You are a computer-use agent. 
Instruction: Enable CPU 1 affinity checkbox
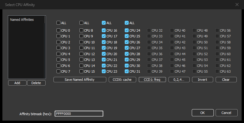tap(58, 36)
